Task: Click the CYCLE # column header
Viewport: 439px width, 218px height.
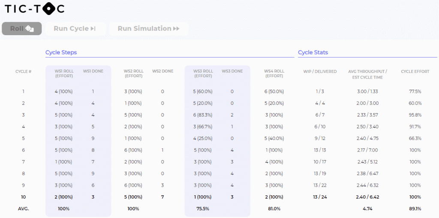Action: pyautogui.click(x=23, y=71)
